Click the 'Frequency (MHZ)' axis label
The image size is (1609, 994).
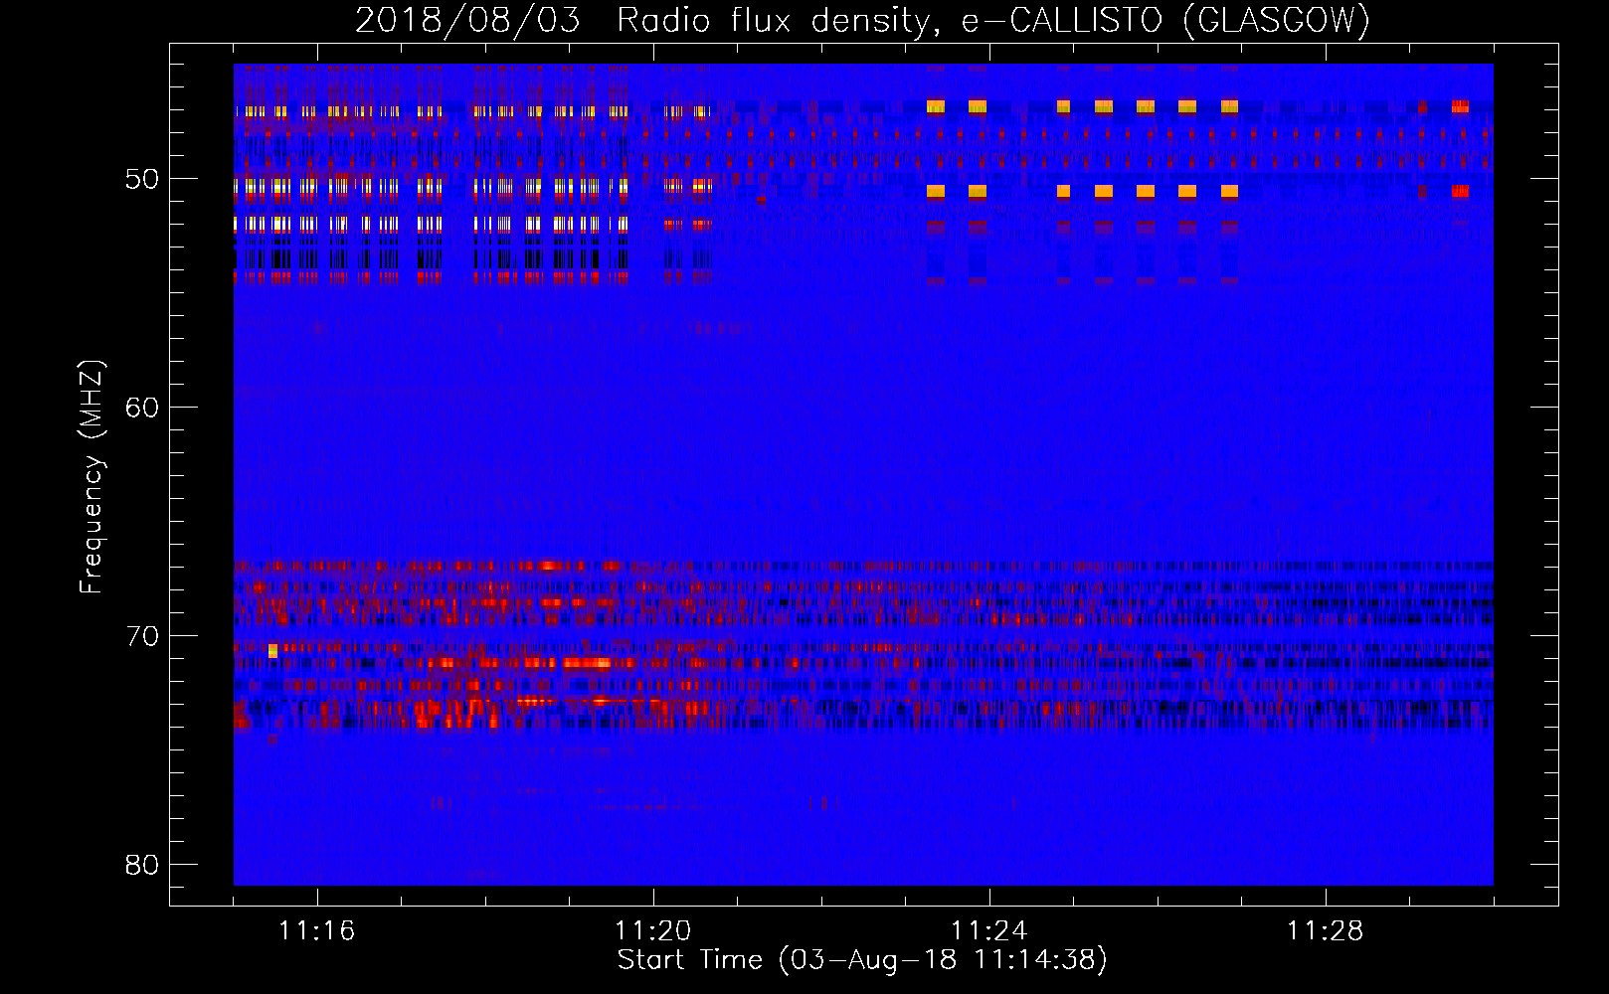[x=90, y=477]
